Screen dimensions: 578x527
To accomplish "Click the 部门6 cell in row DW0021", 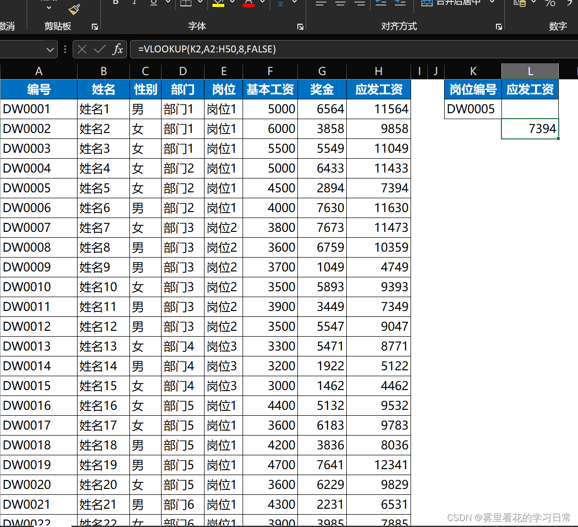I will (x=182, y=504).
